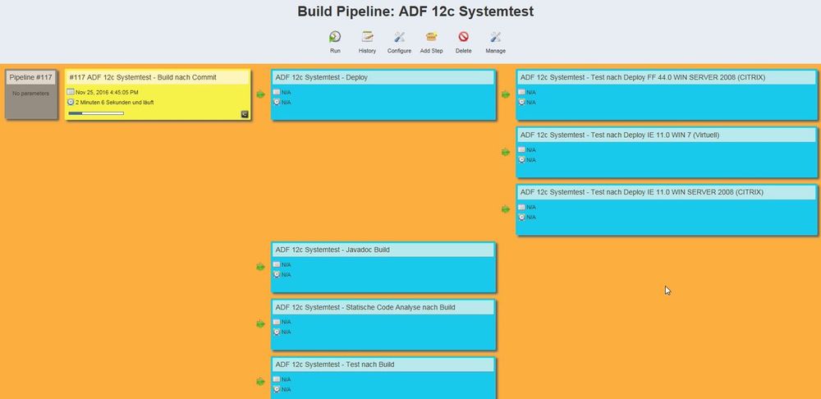This screenshot has width=821, height=399.
Task: Open 'ADF 12c Systemtest - Javadoc Build' title
Action: tap(333, 250)
